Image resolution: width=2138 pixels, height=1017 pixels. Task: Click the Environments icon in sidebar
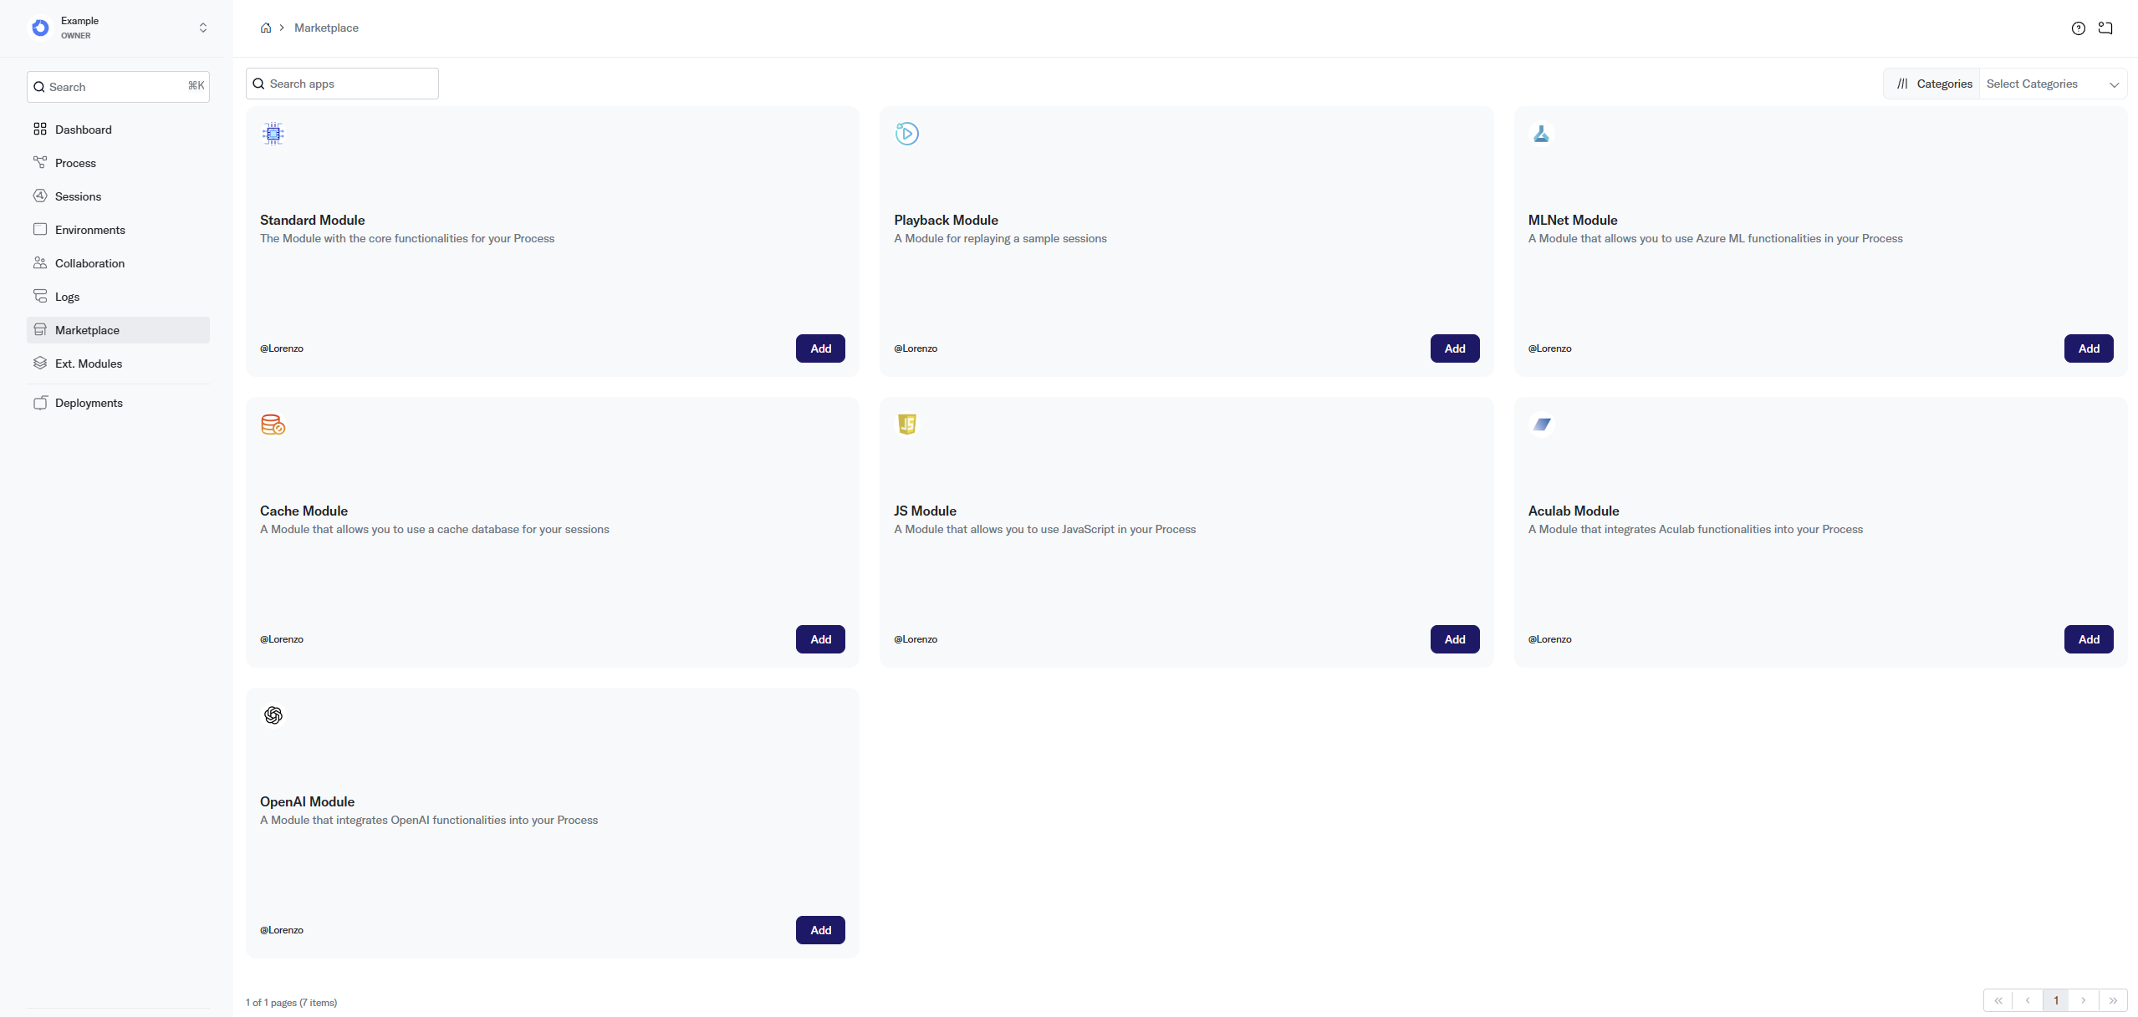(x=40, y=229)
